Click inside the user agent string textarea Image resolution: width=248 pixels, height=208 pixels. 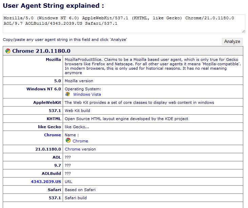click(x=124, y=24)
